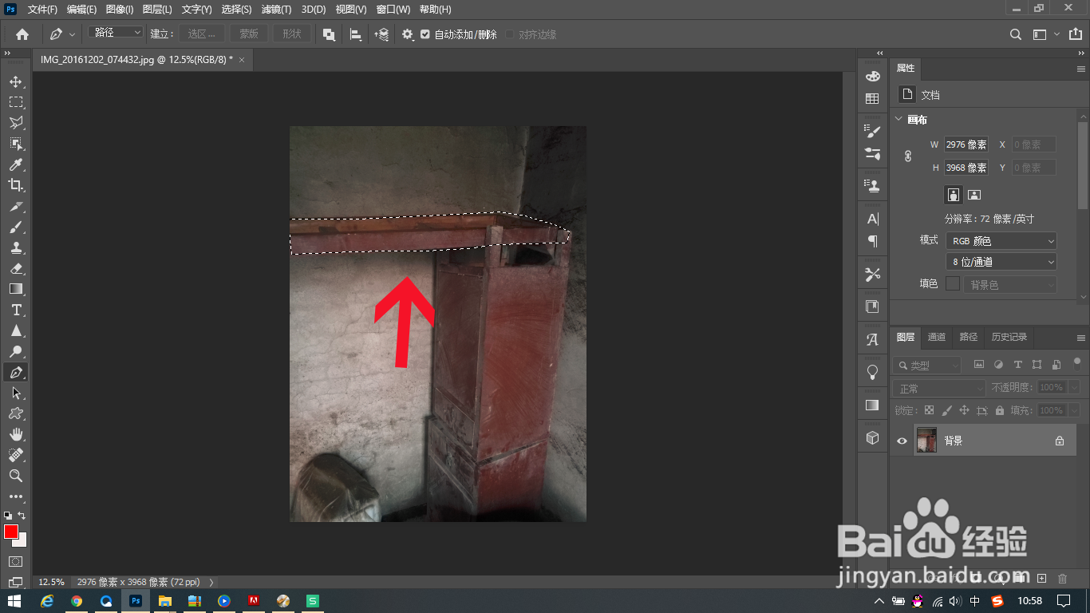Click the 形状 button in options bar
This screenshot has height=613, width=1090.
[291, 34]
